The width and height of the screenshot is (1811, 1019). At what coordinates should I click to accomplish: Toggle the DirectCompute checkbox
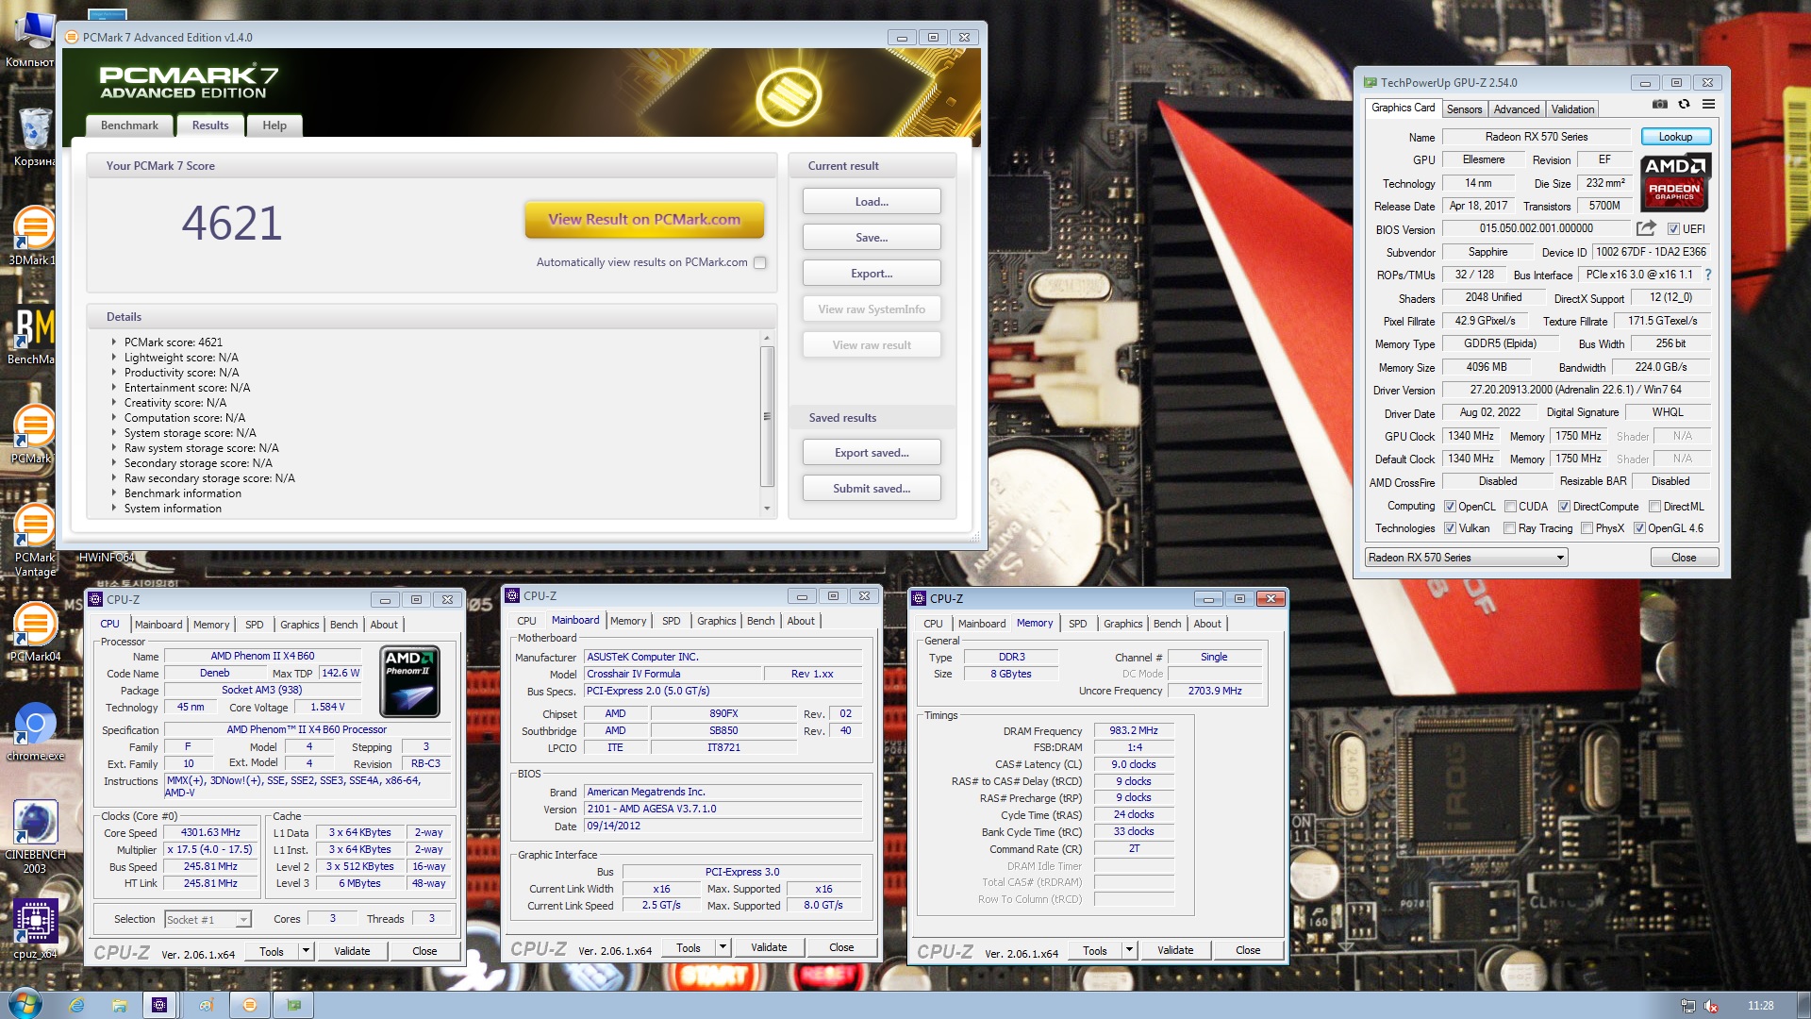click(1564, 507)
